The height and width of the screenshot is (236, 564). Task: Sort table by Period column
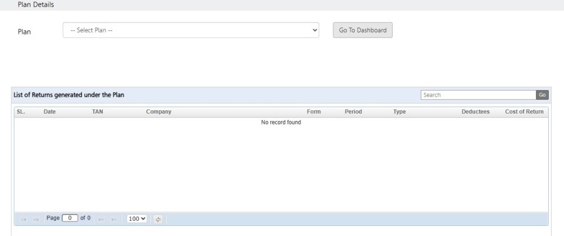point(353,112)
